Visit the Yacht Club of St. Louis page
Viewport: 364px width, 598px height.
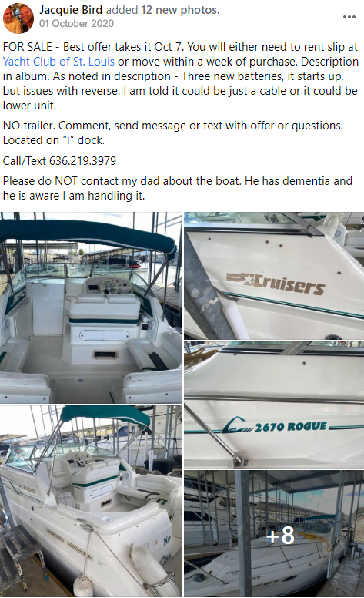pyautogui.click(x=58, y=62)
